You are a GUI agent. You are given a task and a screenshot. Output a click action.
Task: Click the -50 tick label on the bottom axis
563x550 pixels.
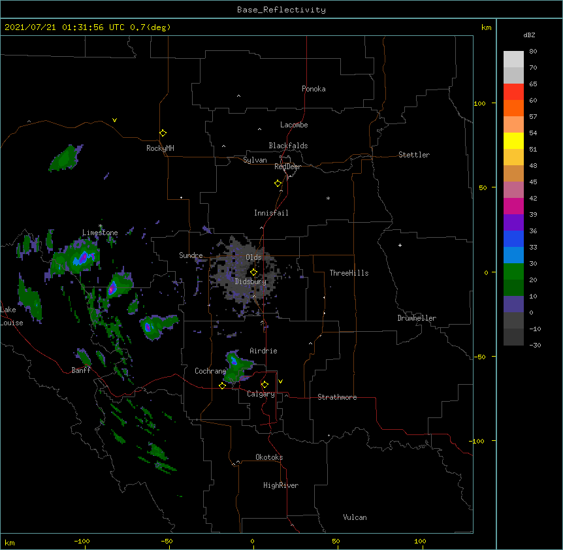point(167,541)
